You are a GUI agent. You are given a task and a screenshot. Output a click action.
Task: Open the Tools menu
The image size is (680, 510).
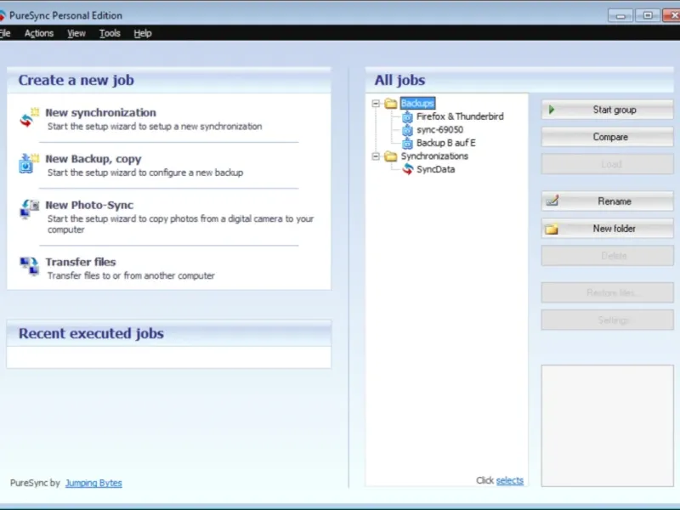[x=110, y=33]
